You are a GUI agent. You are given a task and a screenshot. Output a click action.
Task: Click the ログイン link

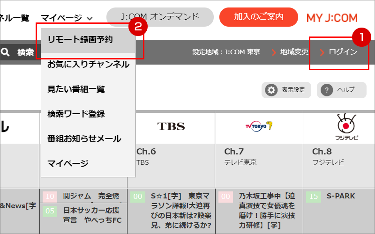[x=343, y=52]
